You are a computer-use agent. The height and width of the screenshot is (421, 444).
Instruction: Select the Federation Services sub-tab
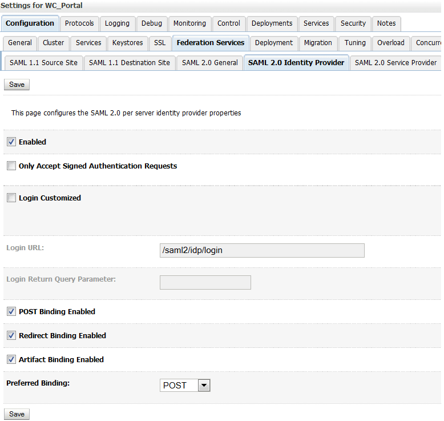click(x=211, y=43)
